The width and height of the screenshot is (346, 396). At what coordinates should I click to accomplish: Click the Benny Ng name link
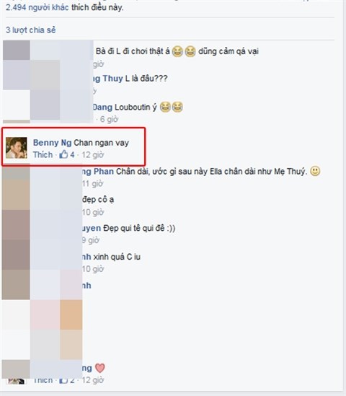pyautogui.click(x=52, y=143)
